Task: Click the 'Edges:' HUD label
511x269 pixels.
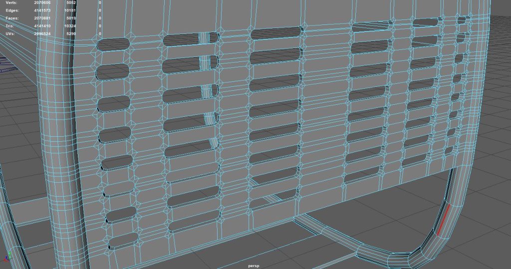Action: pos(12,10)
